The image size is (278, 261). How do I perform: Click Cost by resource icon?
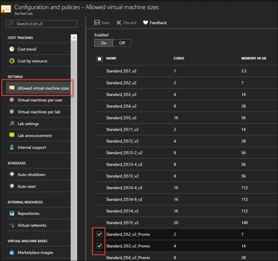point(12,61)
